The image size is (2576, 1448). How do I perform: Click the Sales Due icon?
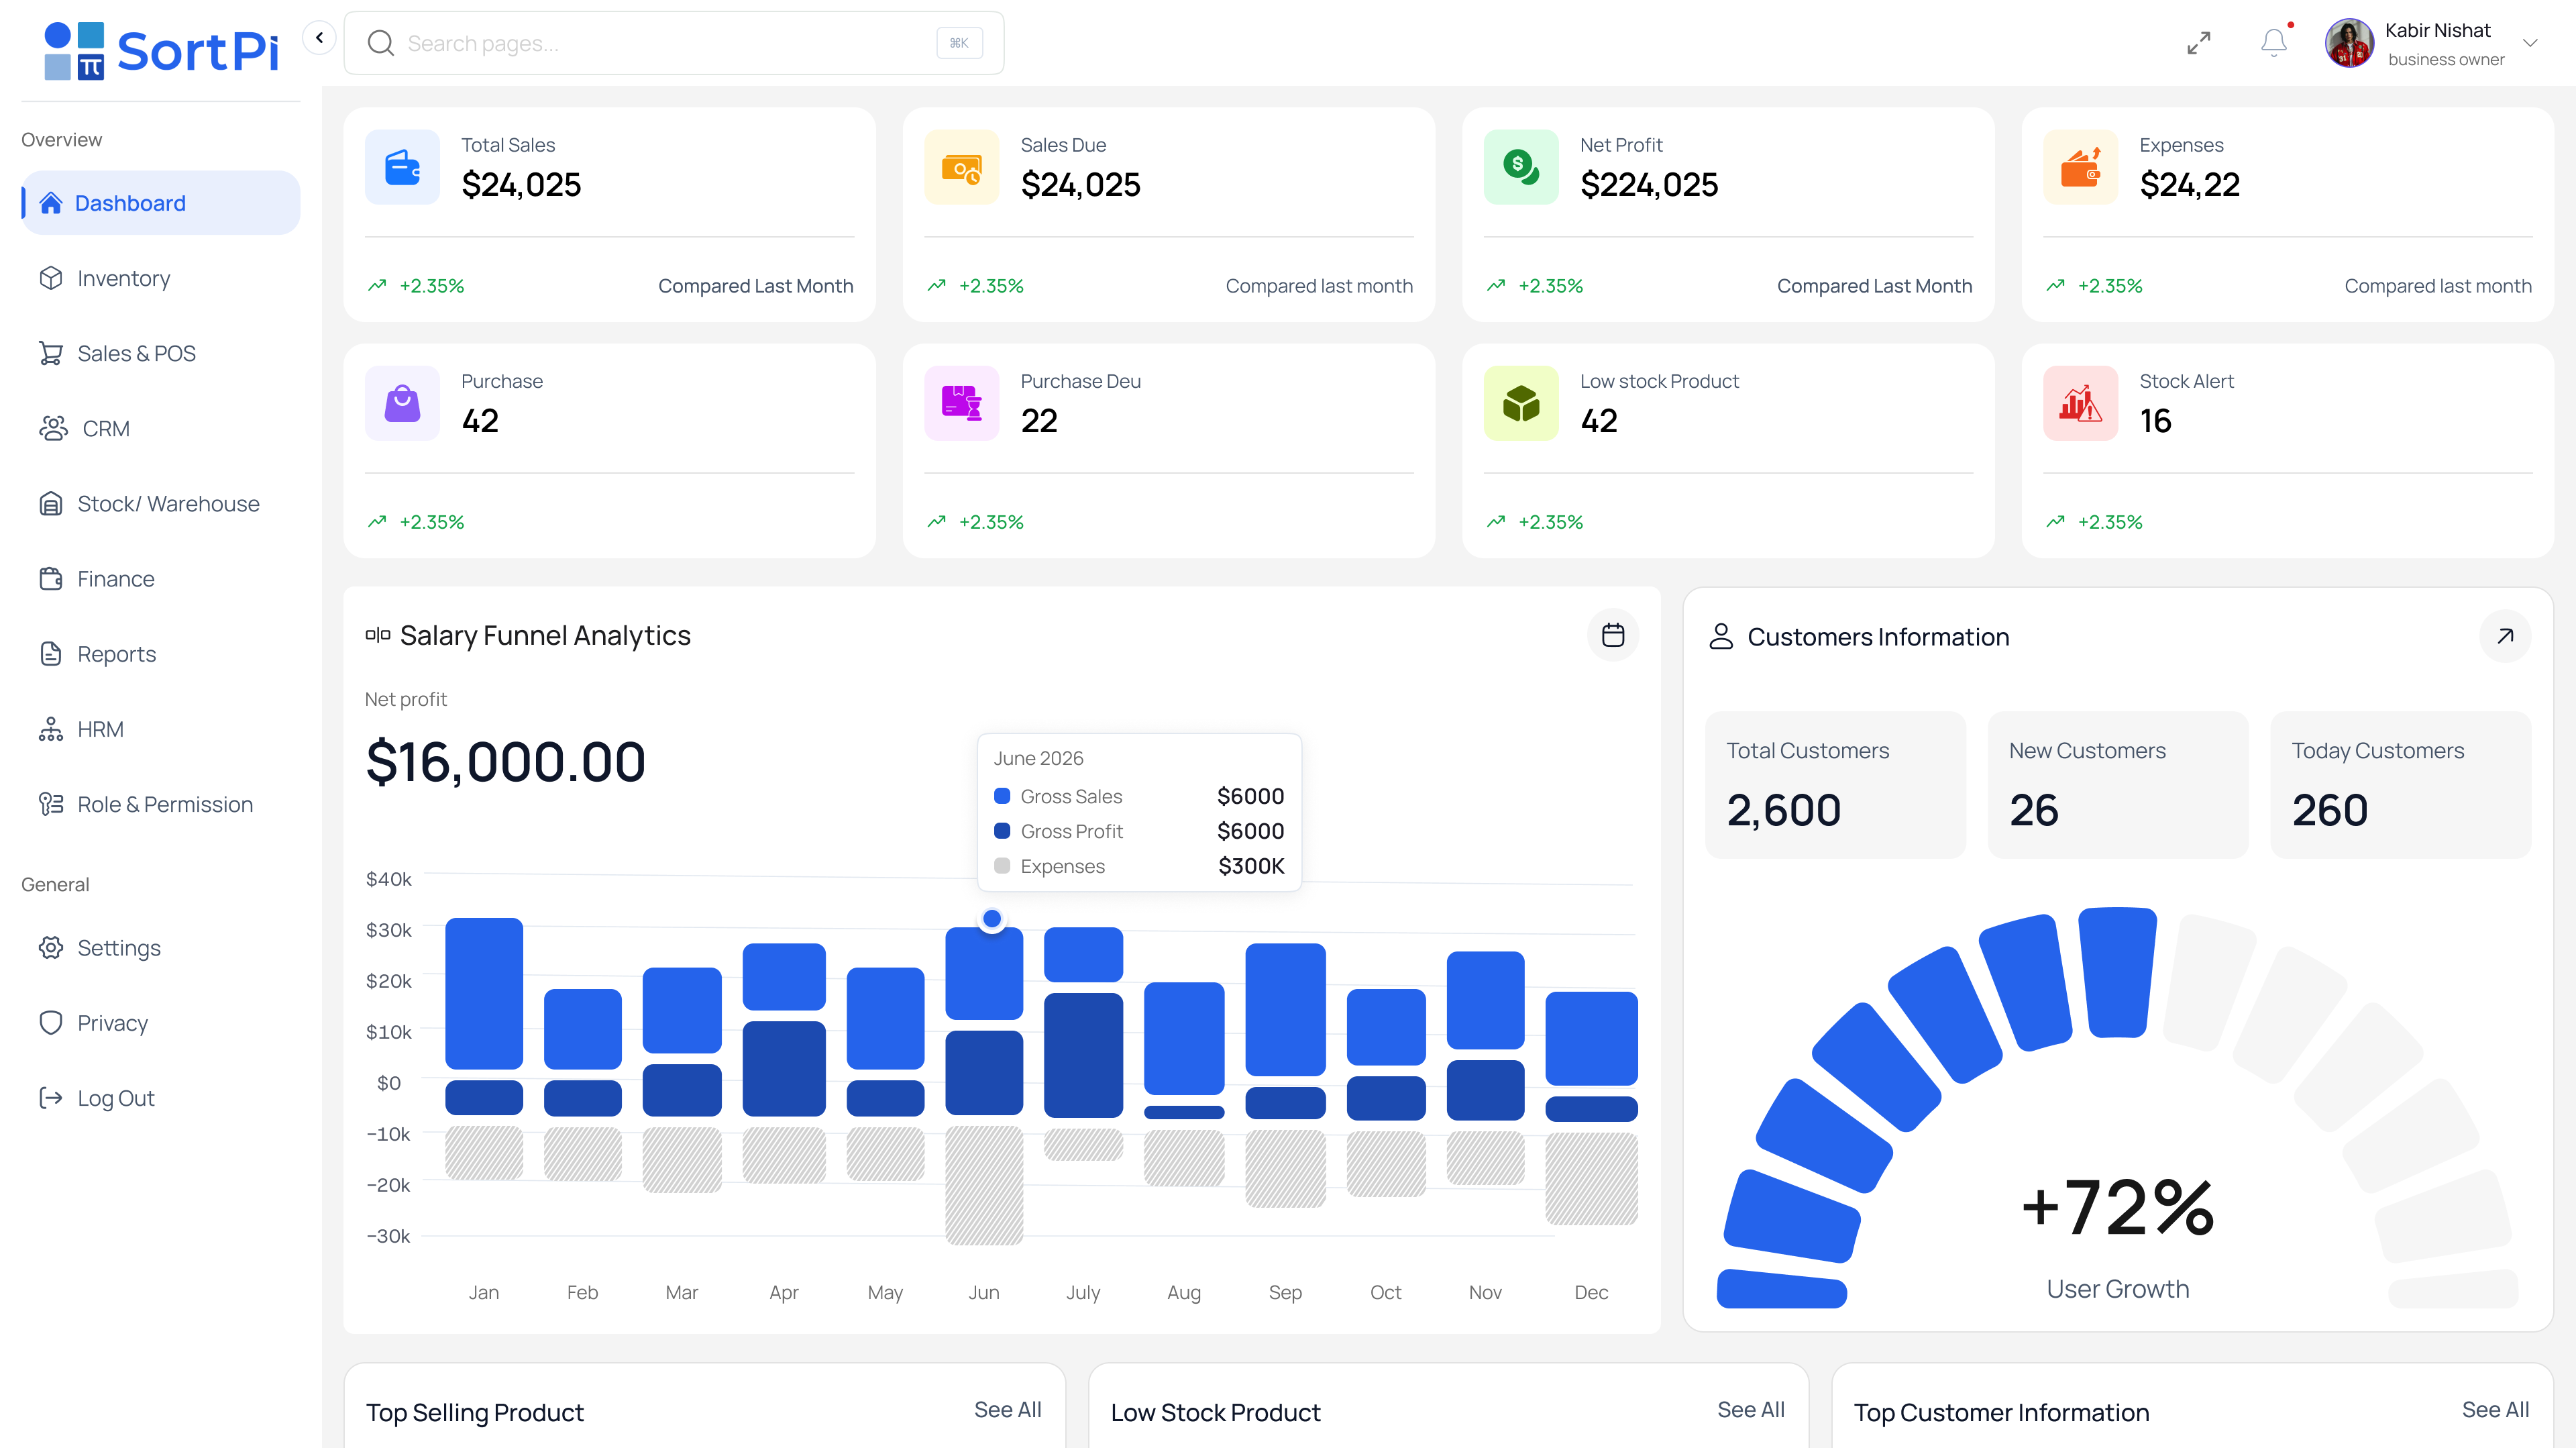961,167
